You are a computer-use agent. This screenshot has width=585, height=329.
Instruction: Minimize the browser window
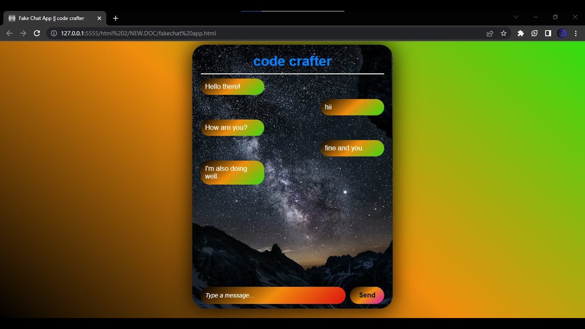tap(536, 17)
